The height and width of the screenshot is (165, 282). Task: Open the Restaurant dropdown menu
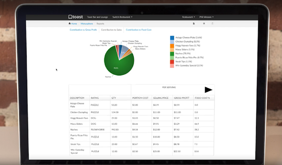pyautogui.click(x=188, y=17)
